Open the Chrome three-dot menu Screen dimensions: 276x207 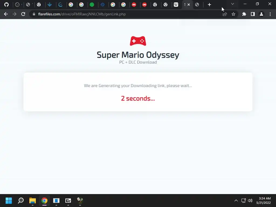click(x=270, y=14)
